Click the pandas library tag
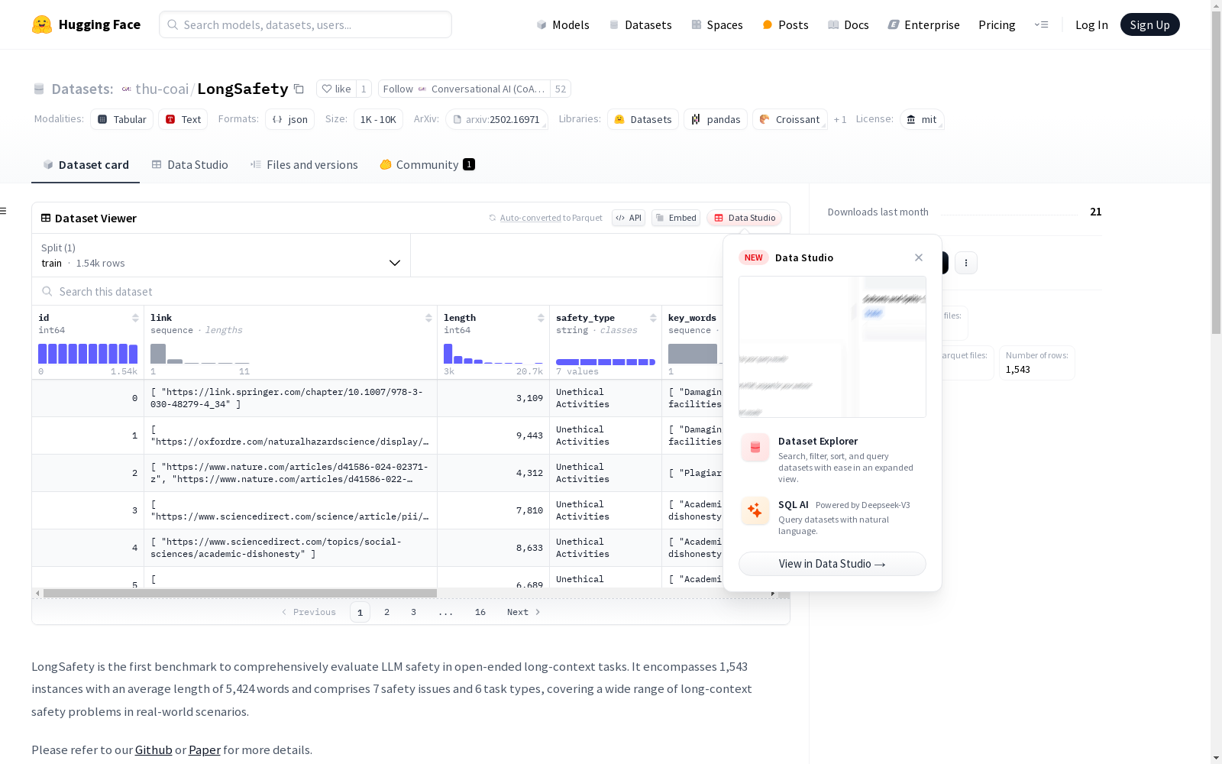The width and height of the screenshot is (1222, 764). (x=716, y=119)
